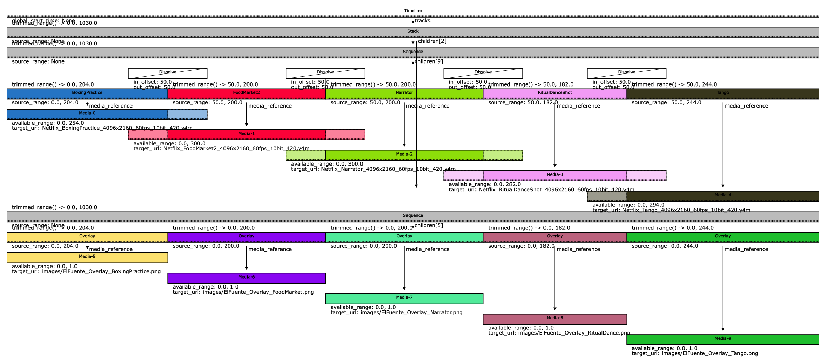Click the purple Overlay clip
Image resolution: width=826 pixels, height=362 pixels.
(x=246, y=237)
